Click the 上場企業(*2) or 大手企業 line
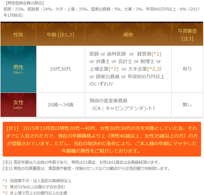 [125, 69]
